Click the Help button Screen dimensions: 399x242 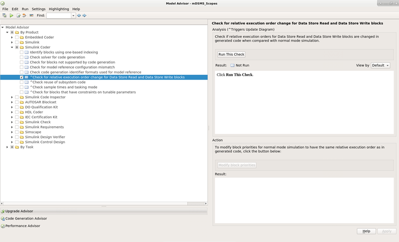[x=366, y=231]
